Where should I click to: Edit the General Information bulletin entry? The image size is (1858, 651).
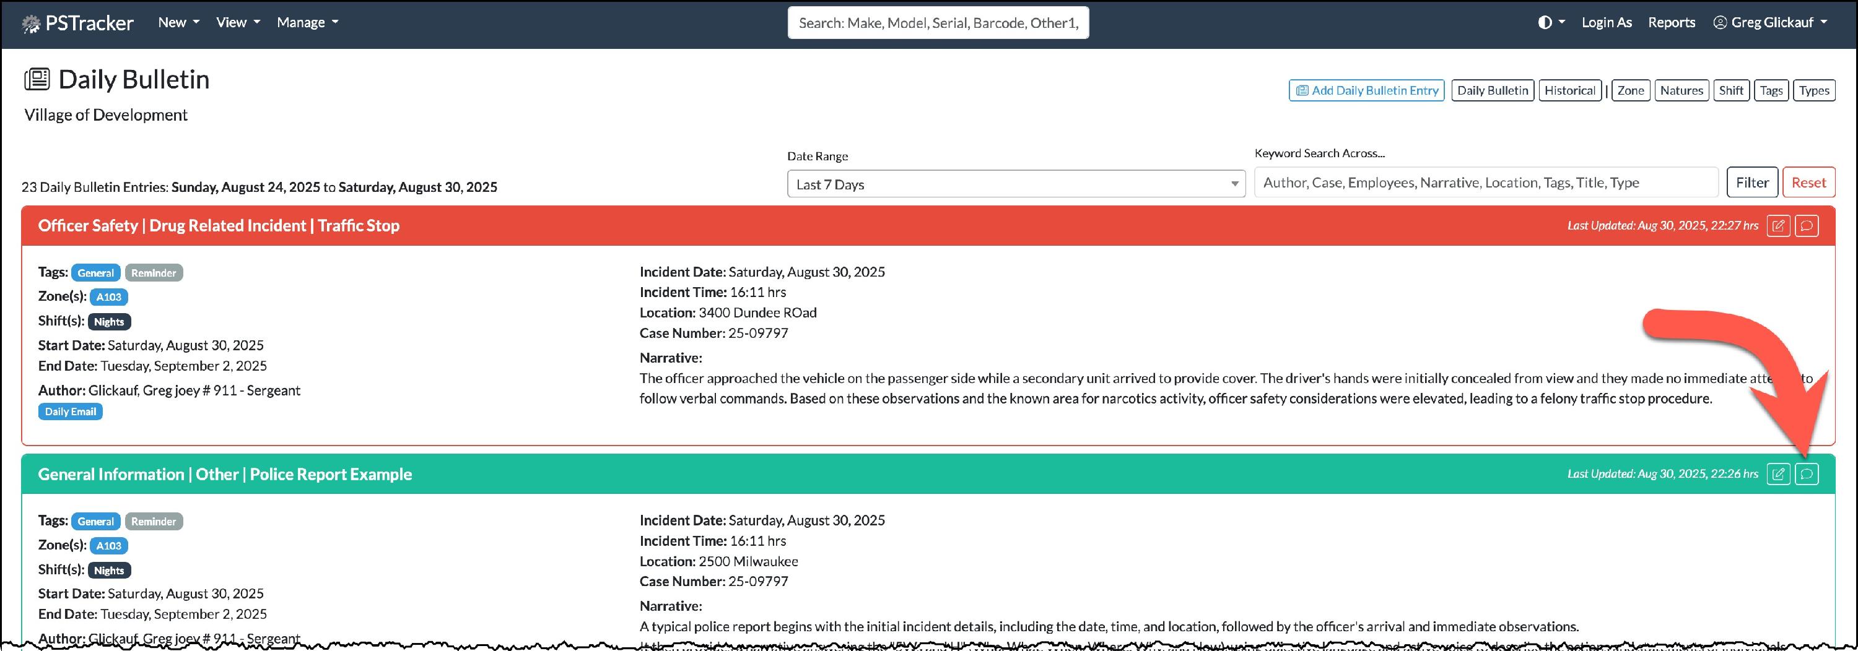pyautogui.click(x=1779, y=473)
